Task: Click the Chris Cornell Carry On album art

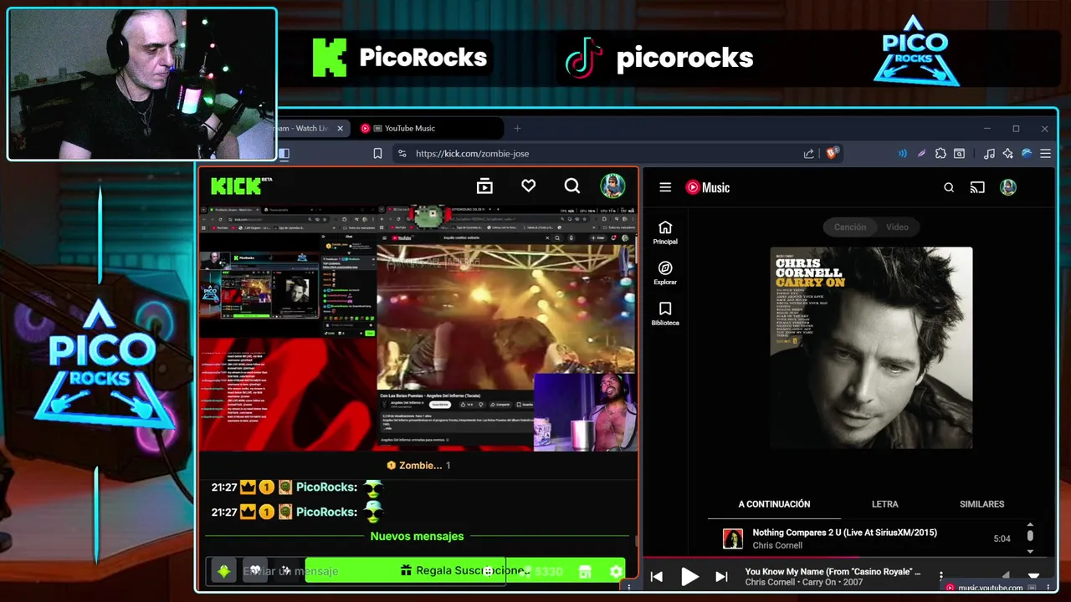Action: [x=871, y=348]
